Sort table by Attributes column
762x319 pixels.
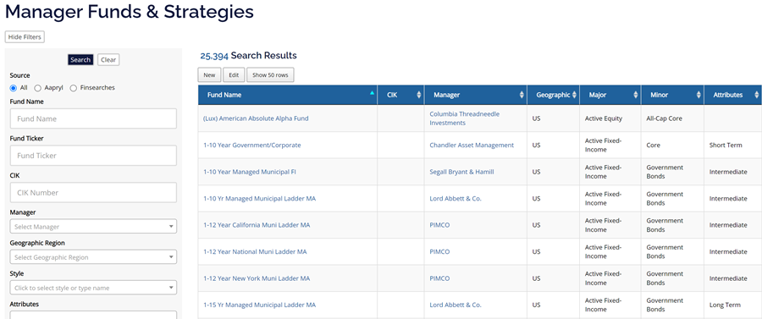(x=733, y=95)
